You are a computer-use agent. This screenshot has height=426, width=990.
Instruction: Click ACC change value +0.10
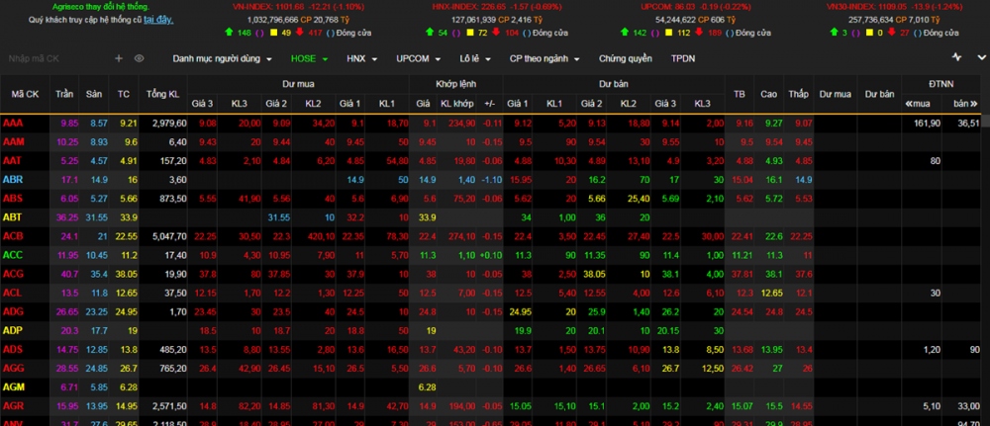(x=492, y=255)
